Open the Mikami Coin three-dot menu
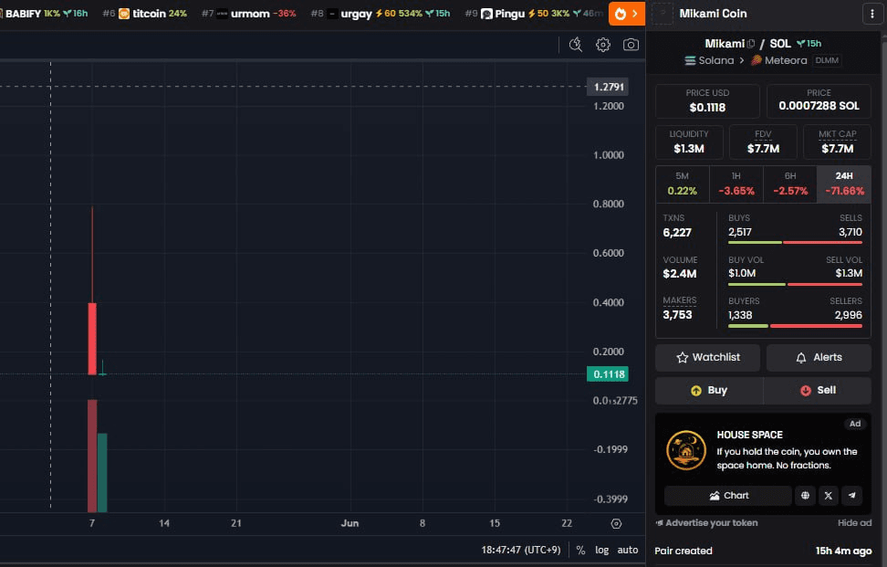Screen dimensions: 887x567 click(x=871, y=14)
